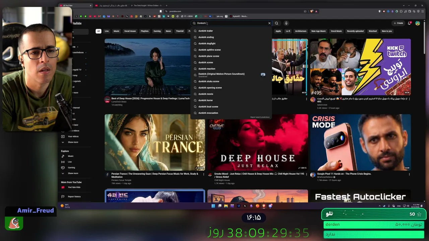The image size is (429, 241).
Task: Select the 'New-Age Music' chip
Action: point(318,31)
